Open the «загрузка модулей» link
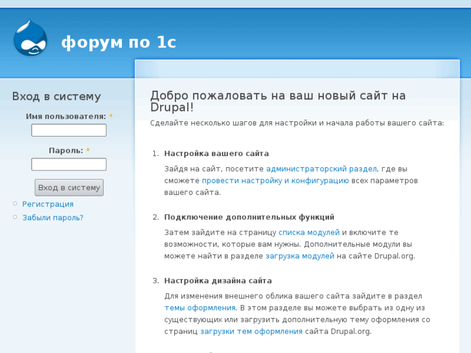This screenshot has width=471, height=353. coord(300,256)
